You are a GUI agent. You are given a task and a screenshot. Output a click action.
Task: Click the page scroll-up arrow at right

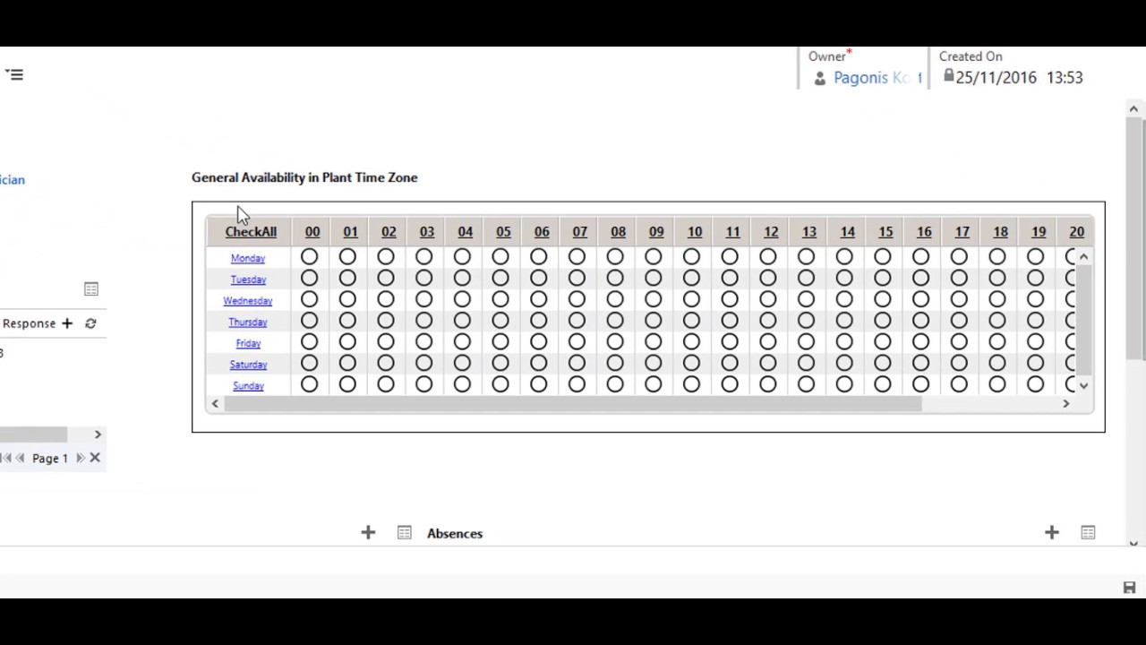(1133, 109)
